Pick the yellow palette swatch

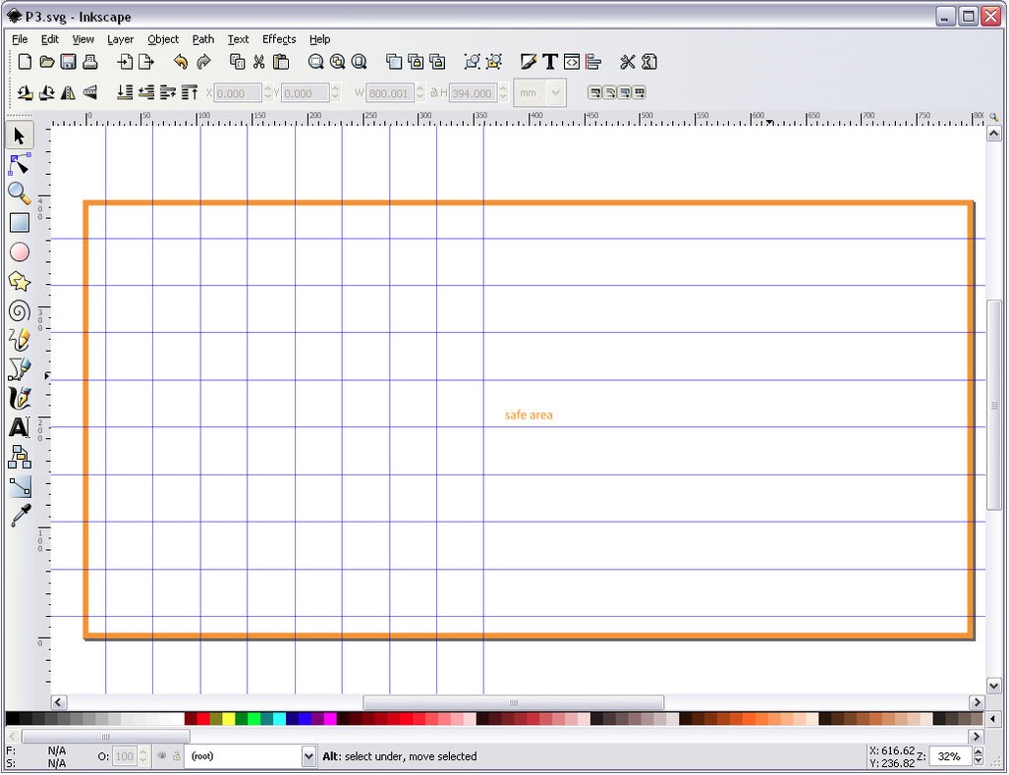229,718
